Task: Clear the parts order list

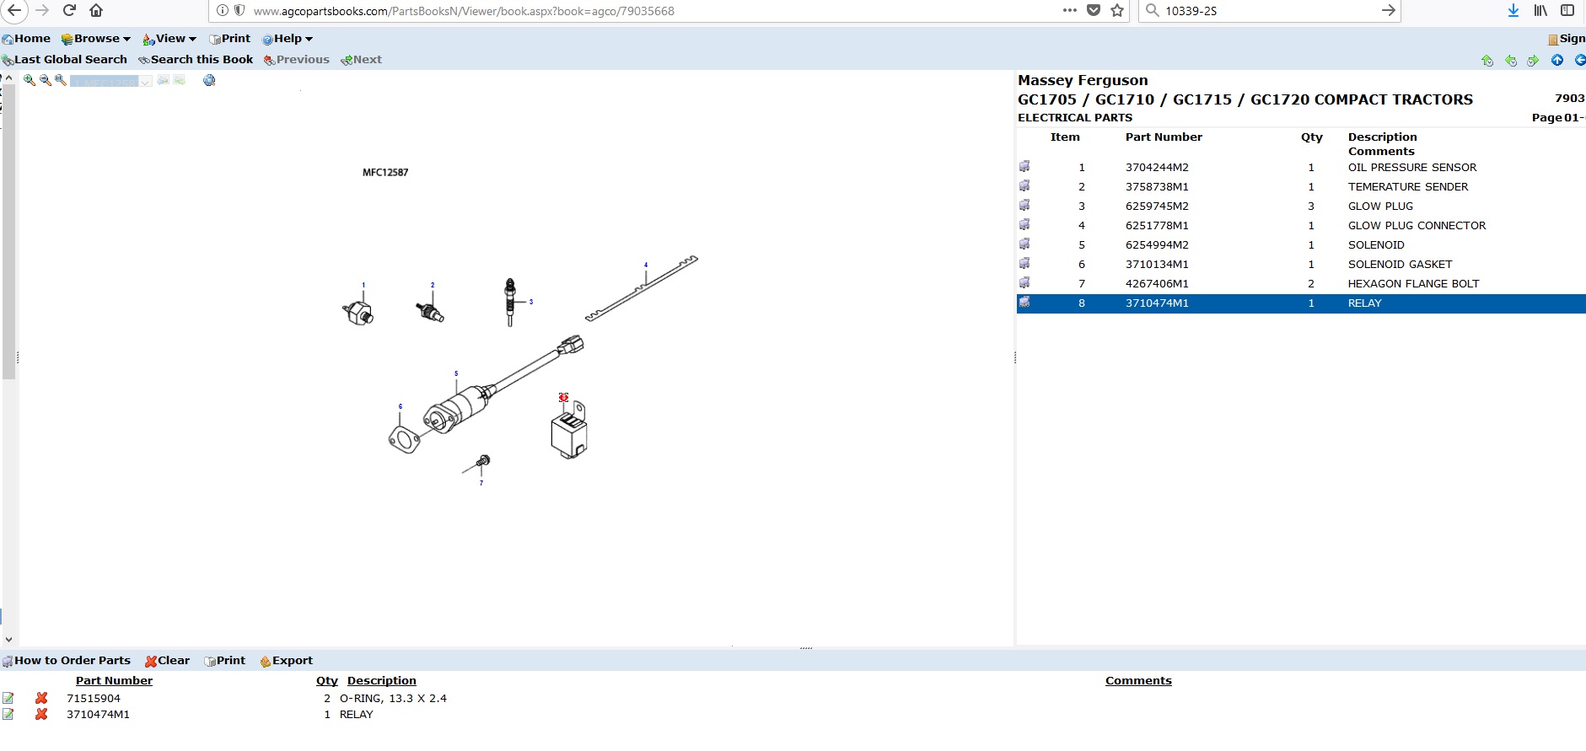Action: (x=167, y=661)
